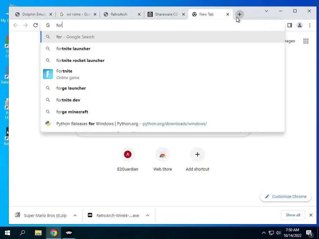Choose 'forge minecraft' suggestion
This screenshot has height=239, width=319.
click(163, 112)
